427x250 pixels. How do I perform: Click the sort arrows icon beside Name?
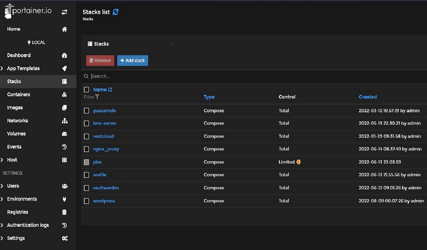(x=110, y=89)
